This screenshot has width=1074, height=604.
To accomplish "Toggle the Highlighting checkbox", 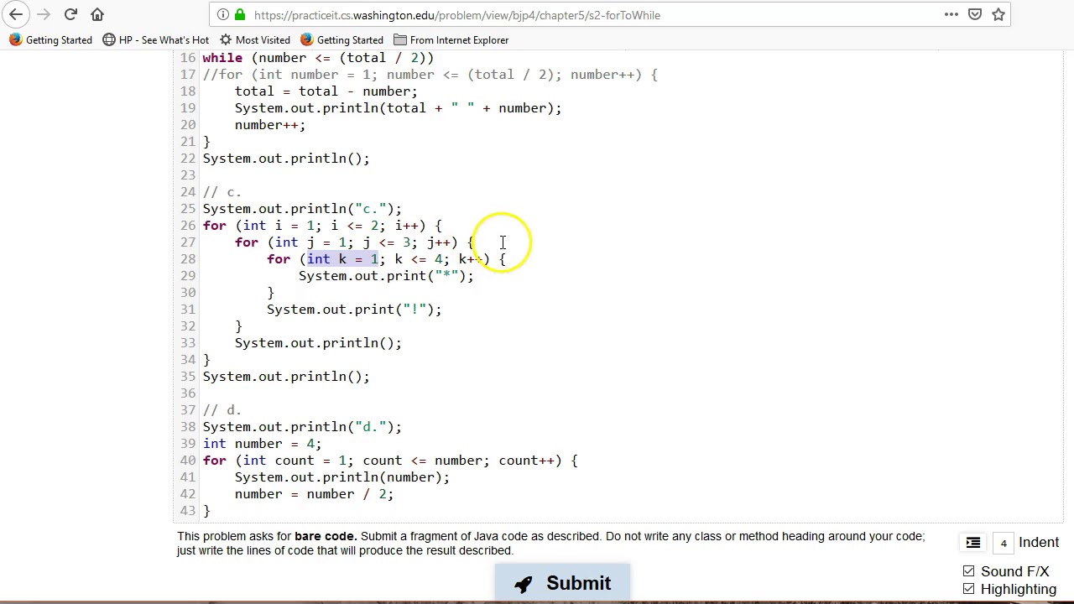I will (x=968, y=589).
